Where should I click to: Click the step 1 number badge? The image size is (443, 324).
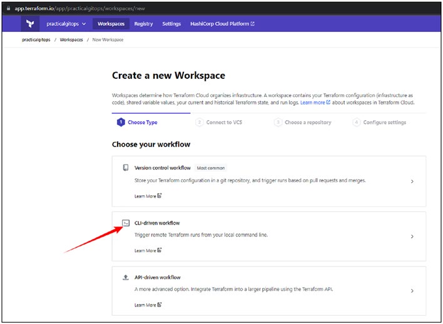pos(121,122)
